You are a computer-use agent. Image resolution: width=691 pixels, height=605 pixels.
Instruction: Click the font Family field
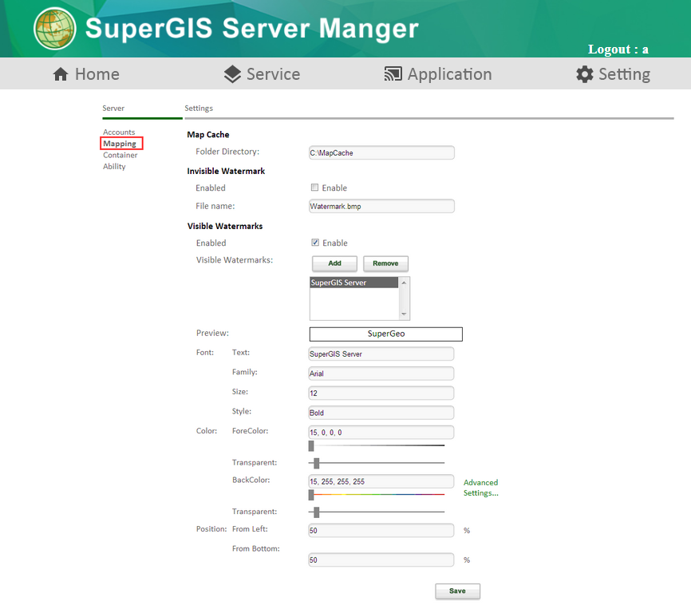[381, 374]
